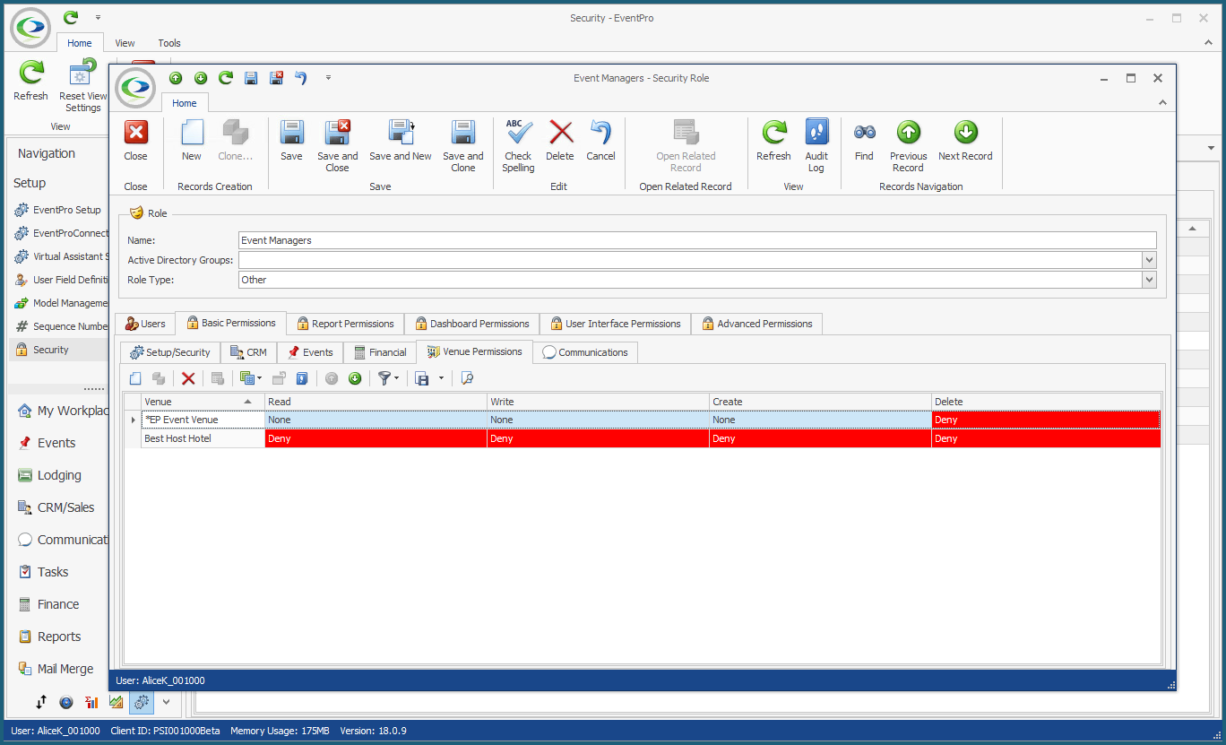1226x745 pixels.
Task: Open the dropdown arrow beside the export icon
Action: coord(441,378)
